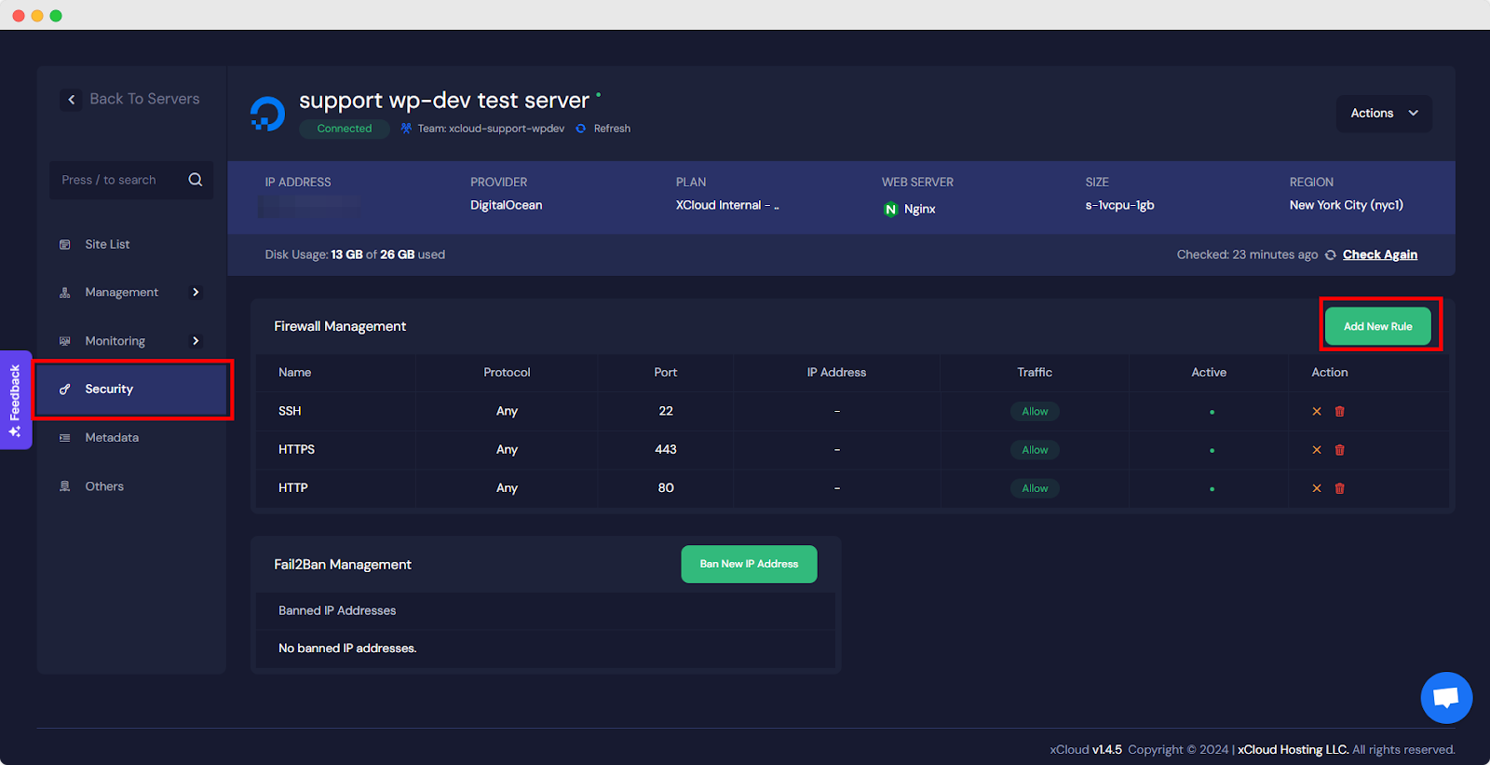Select Security menu item

131,389
